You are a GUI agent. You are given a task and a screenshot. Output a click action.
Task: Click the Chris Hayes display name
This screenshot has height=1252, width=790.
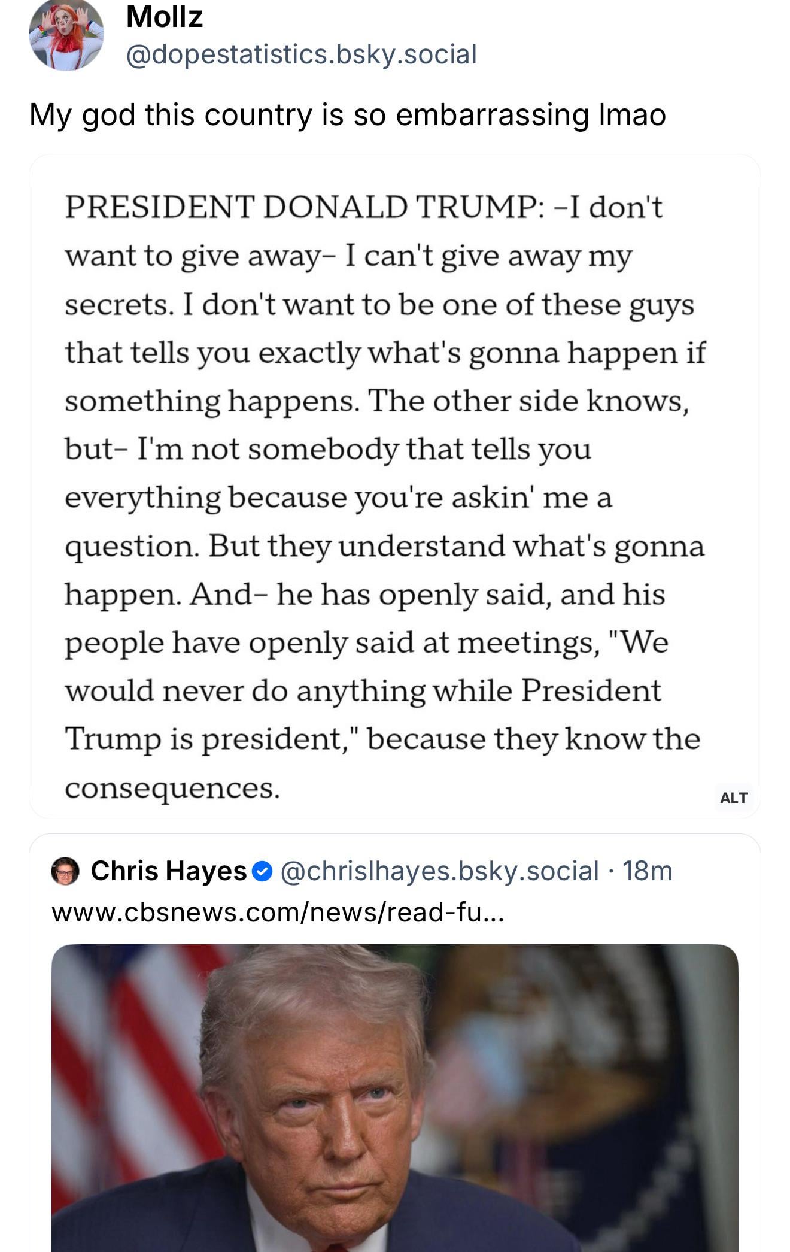click(x=169, y=871)
